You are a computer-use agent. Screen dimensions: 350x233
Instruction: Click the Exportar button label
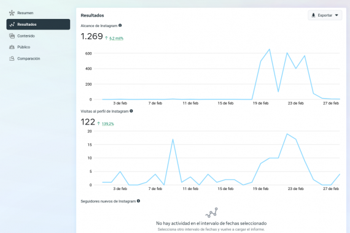click(x=325, y=15)
